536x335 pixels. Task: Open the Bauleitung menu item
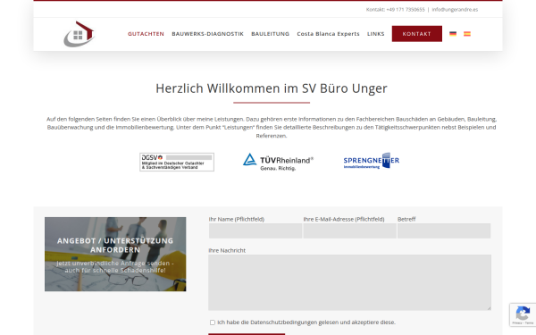tap(271, 34)
